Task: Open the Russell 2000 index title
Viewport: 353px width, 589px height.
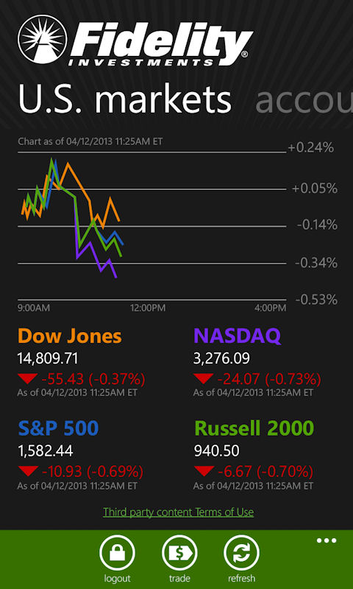Action: tap(254, 428)
